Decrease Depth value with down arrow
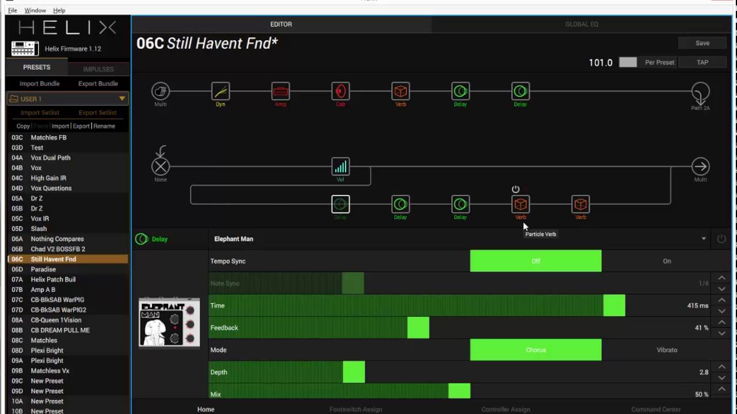The height and width of the screenshot is (414, 737). click(x=722, y=378)
